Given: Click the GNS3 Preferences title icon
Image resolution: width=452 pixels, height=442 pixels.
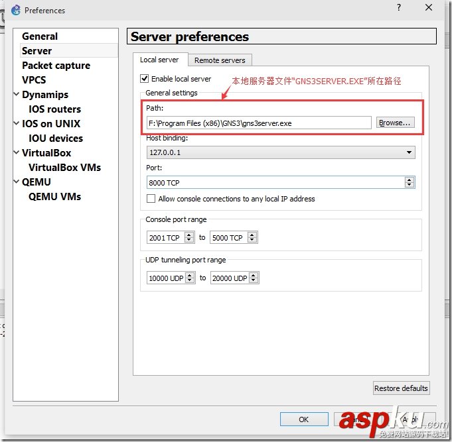Looking at the screenshot, I should pyautogui.click(x=15, y=10).
